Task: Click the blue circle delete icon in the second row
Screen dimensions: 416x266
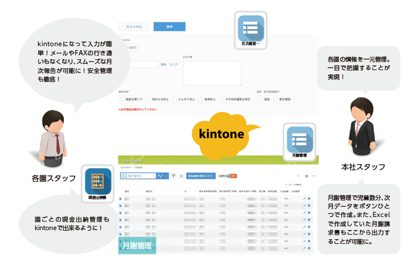Action: (x=309, y=206)
